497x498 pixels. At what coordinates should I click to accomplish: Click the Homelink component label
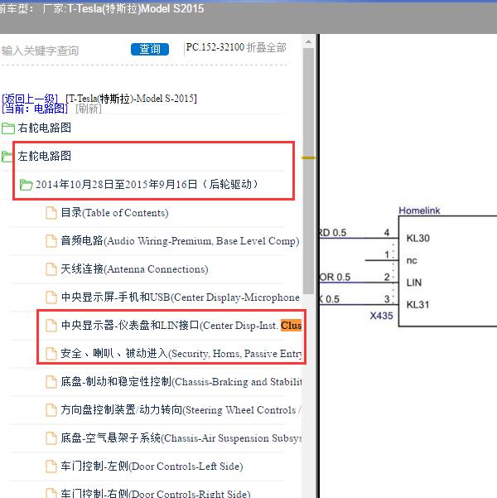pos(419,210)
